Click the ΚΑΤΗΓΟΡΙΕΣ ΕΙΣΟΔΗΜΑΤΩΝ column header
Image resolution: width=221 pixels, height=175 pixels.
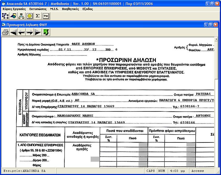tap(40, 135)
